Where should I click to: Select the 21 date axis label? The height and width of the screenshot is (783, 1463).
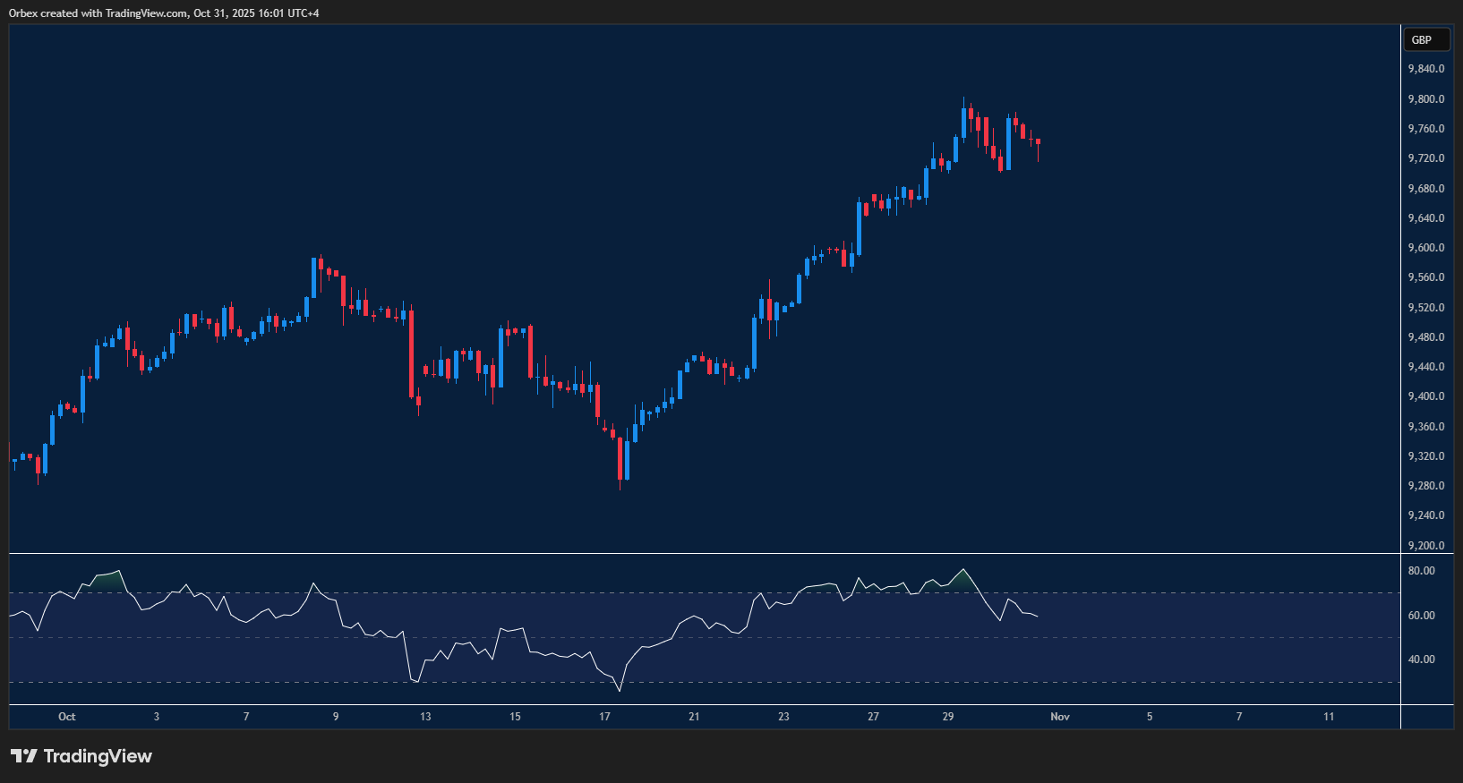(694, 717)
